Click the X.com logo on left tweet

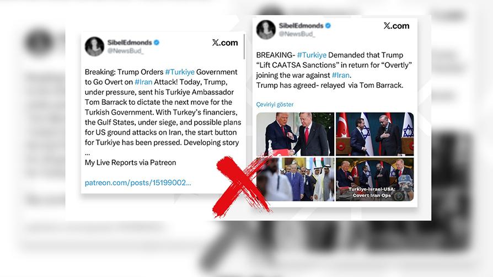click(225, 42)
